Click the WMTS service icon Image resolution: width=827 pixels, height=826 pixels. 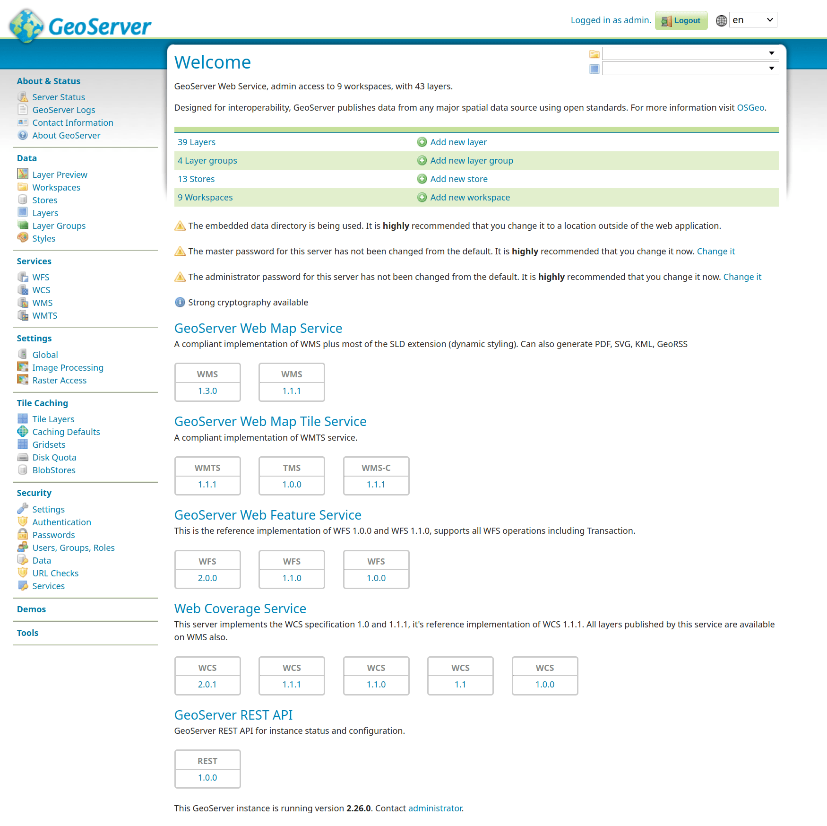[x=23, y=315]
